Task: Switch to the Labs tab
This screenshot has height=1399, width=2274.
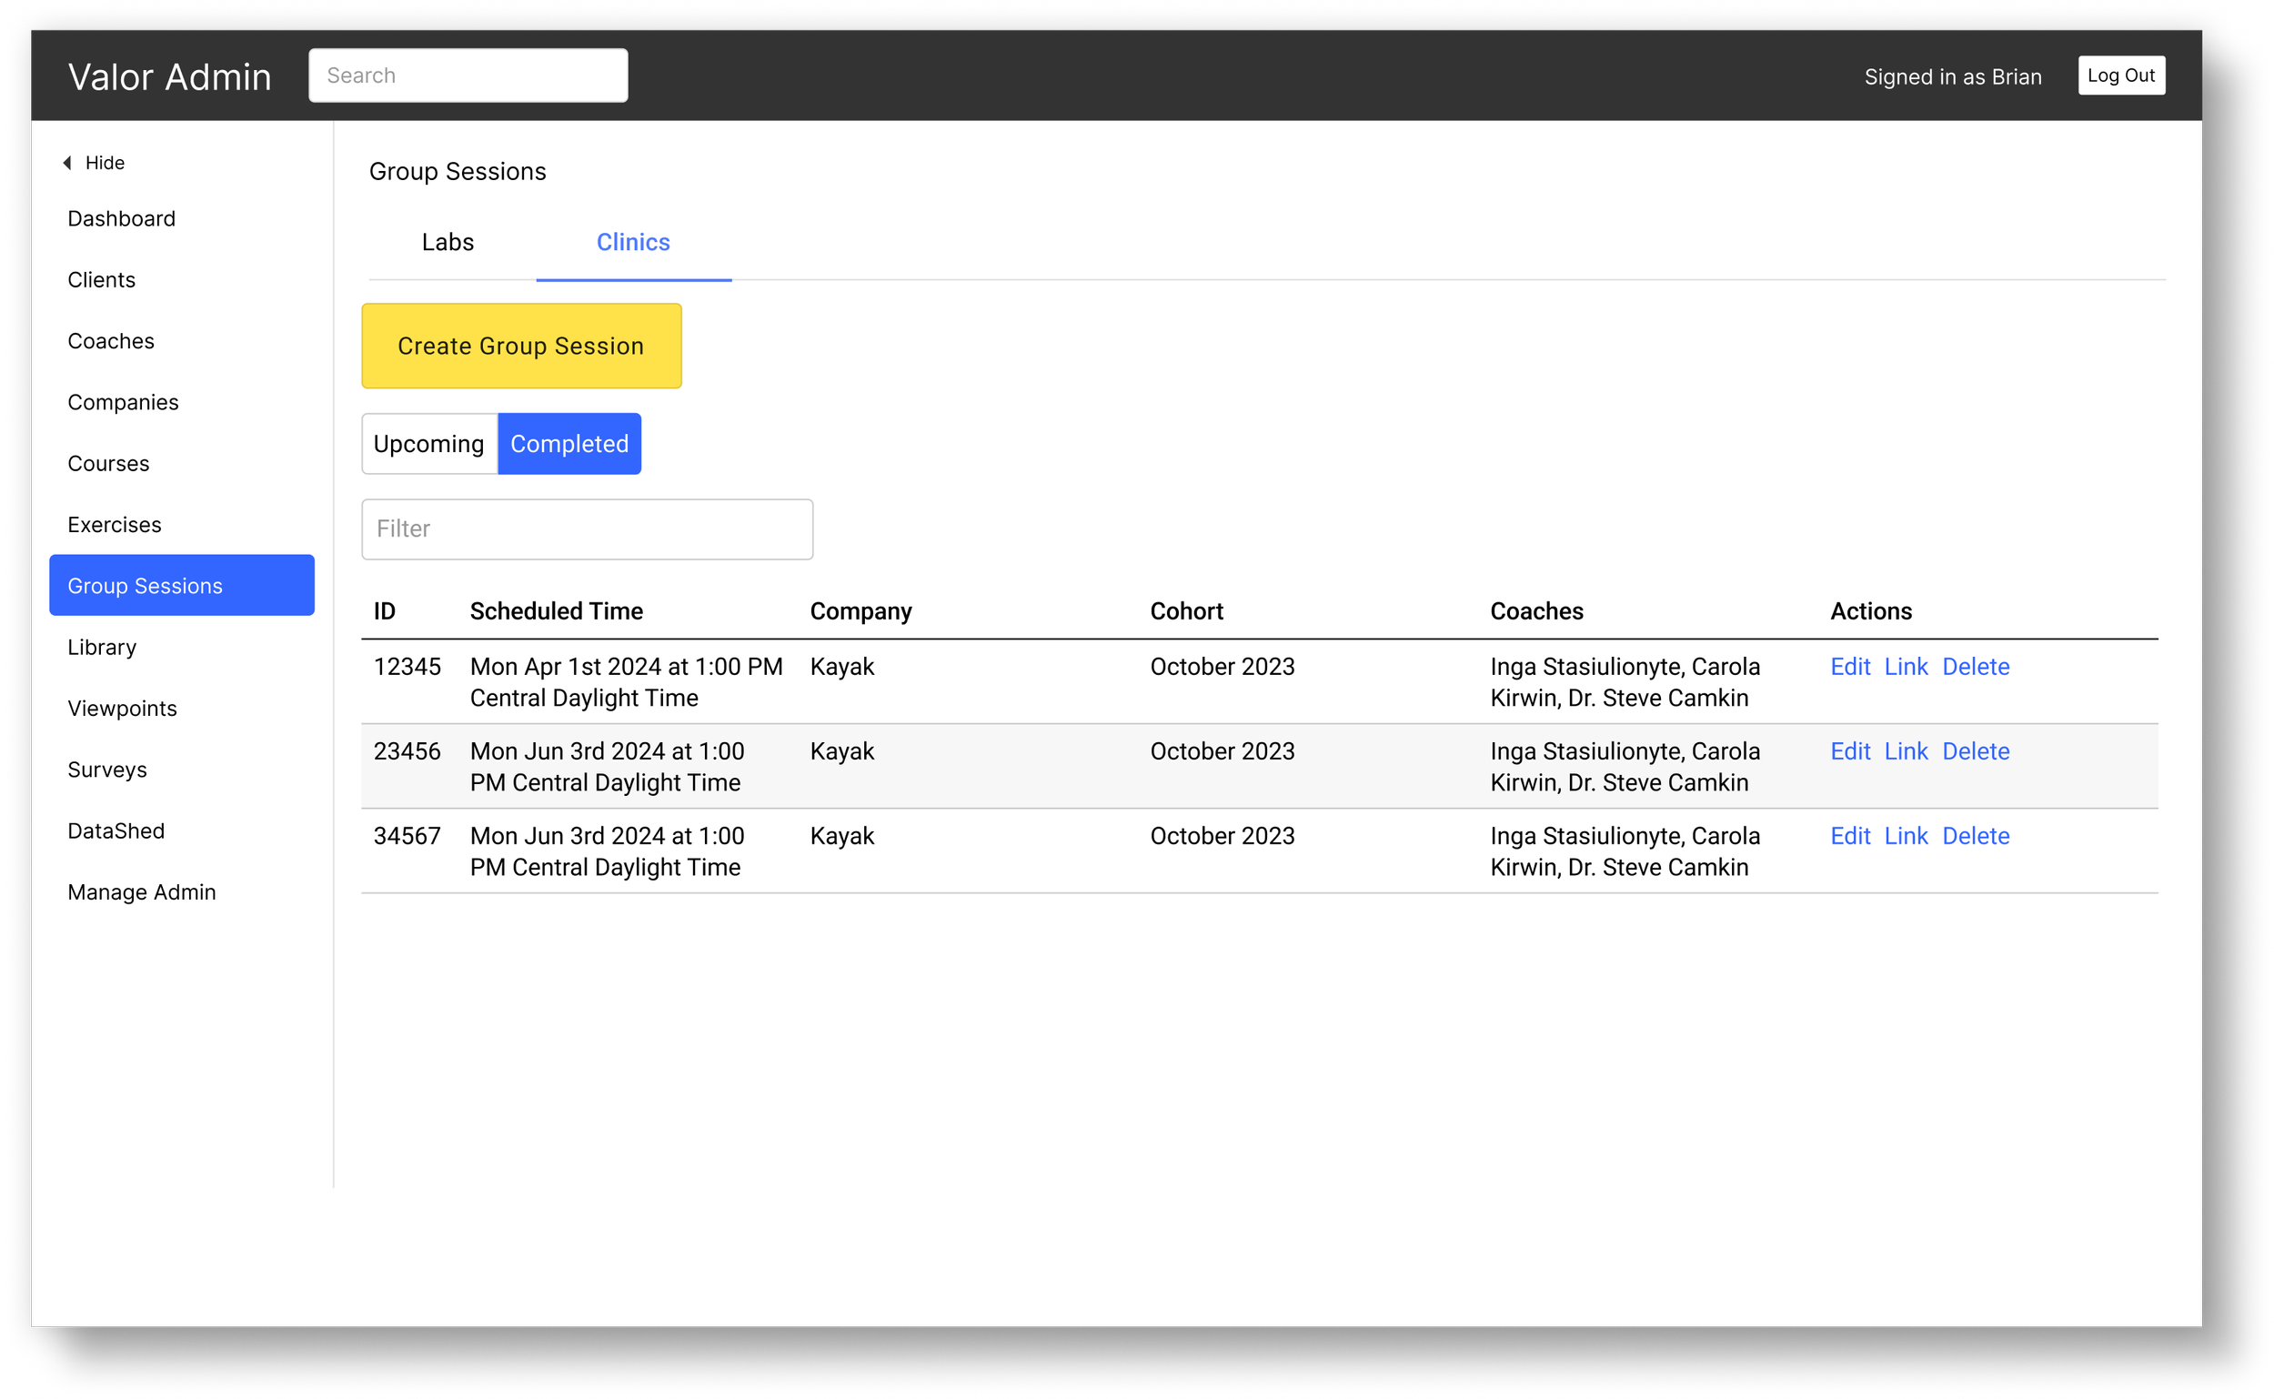Action: tap(448, 243)
